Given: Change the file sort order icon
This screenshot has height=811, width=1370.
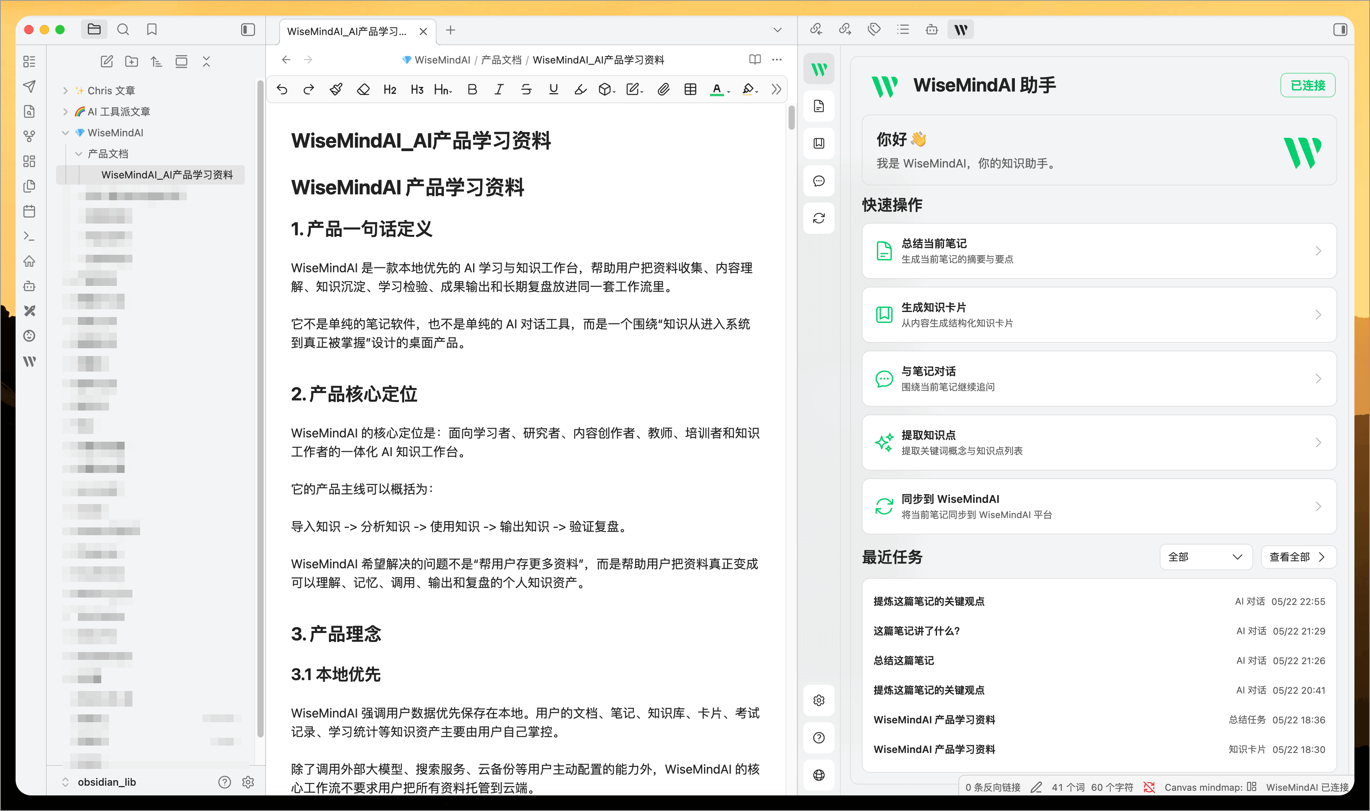Looking at the screenshot, I should [x=156, y=61].
